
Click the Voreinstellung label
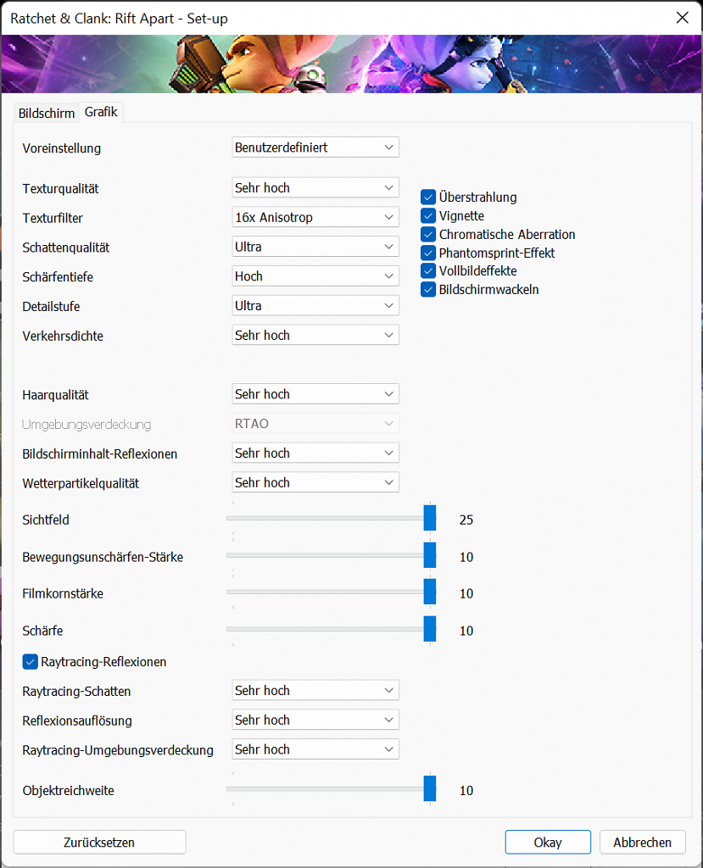[x=62, y=148]
